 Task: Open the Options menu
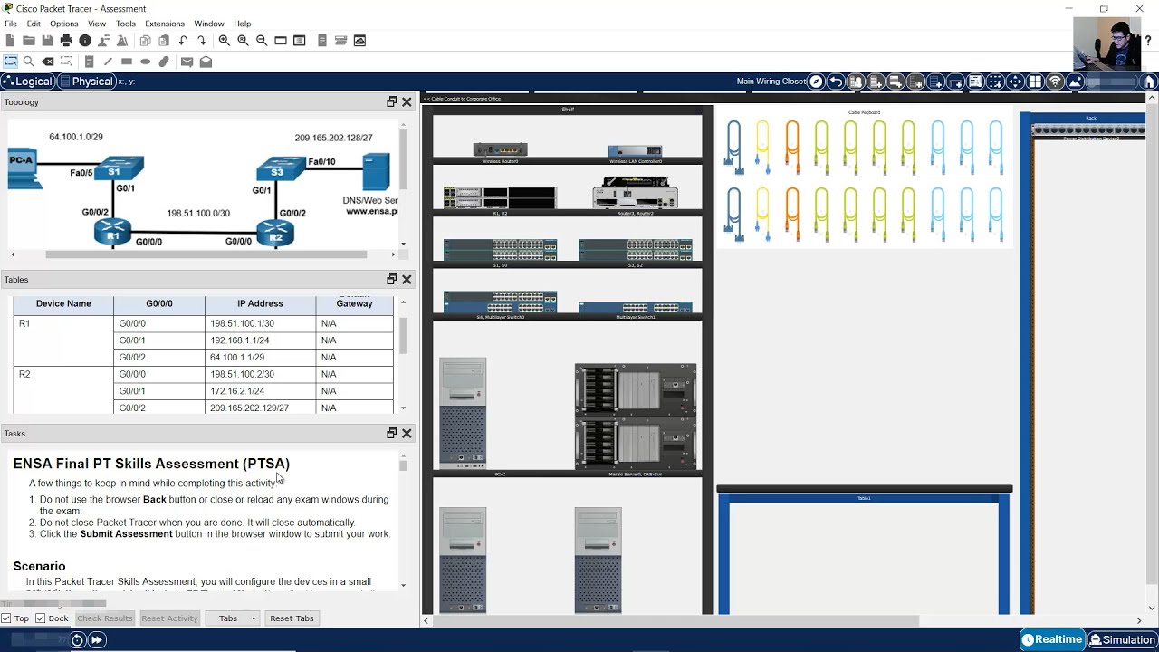pos(63,24)
